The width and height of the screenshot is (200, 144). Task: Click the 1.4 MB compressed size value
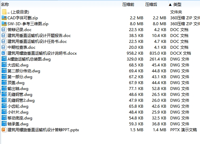159,130
